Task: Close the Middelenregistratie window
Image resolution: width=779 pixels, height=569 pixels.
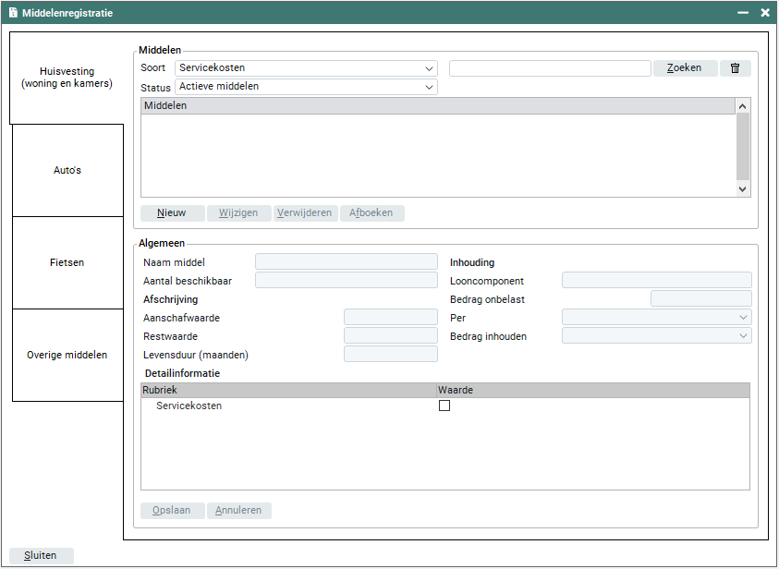Action: [765, 13]
